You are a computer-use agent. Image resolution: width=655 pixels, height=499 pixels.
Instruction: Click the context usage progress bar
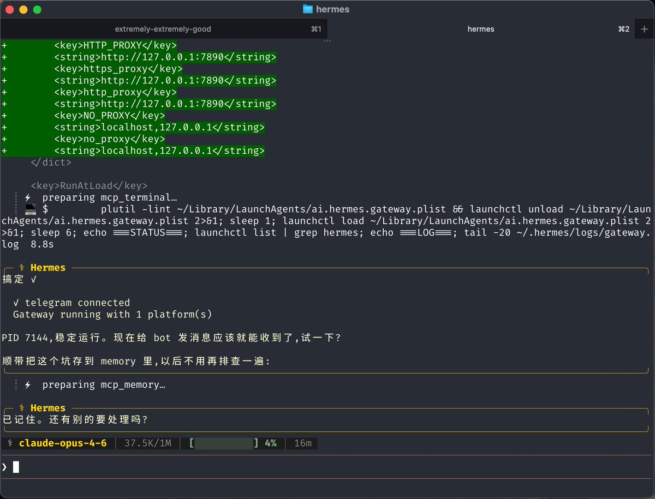224,443
